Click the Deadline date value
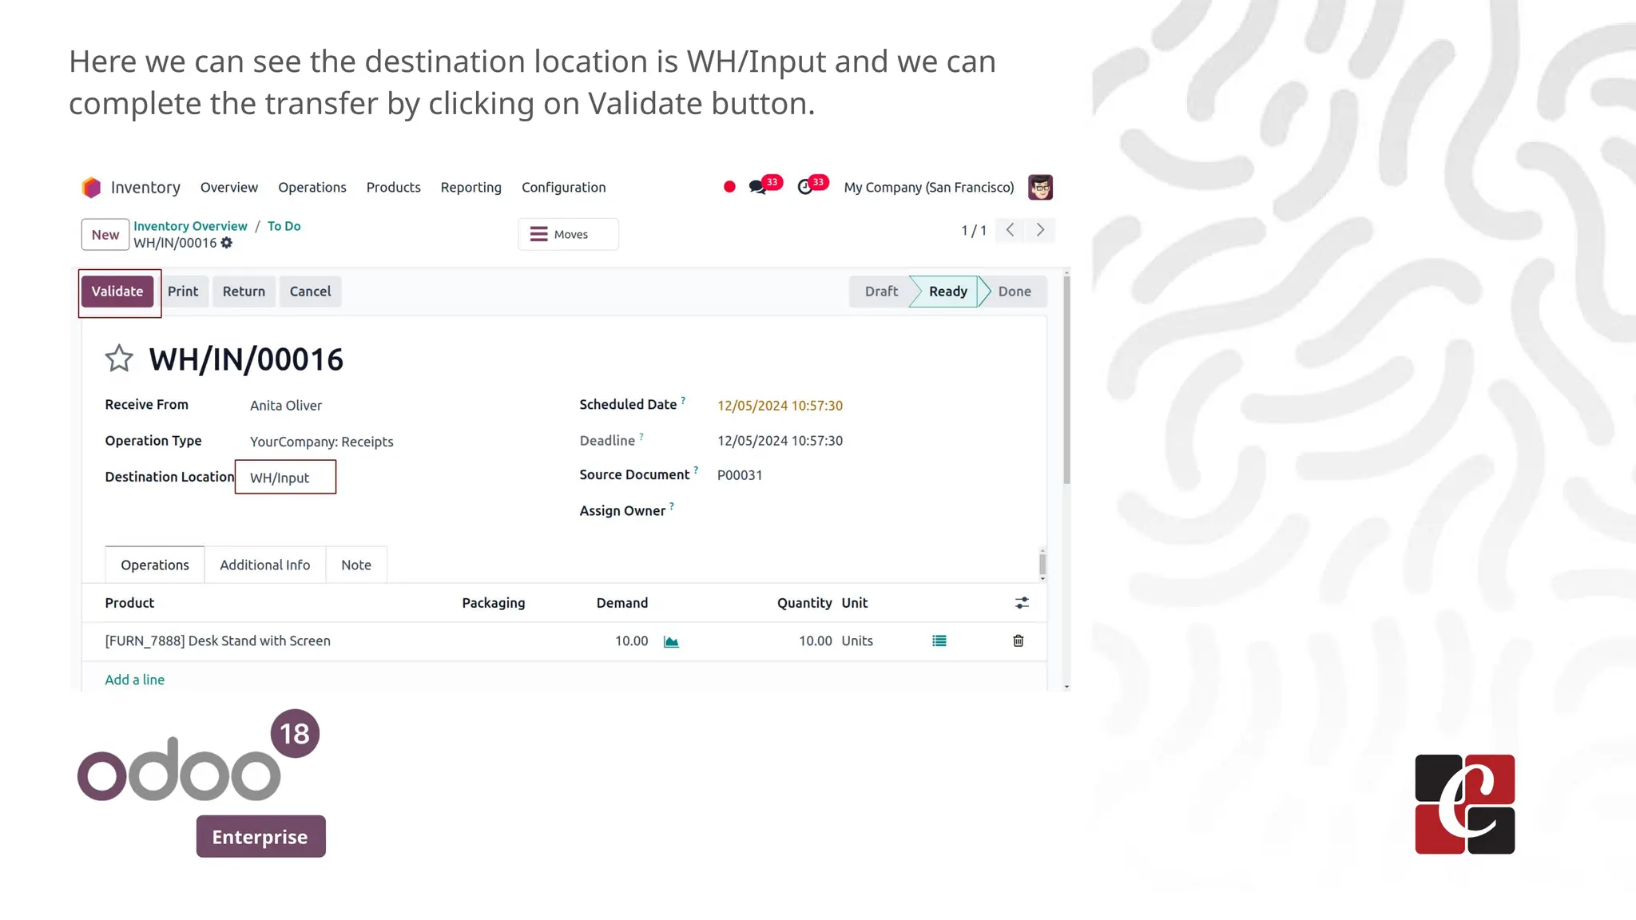 coord(780,441)
